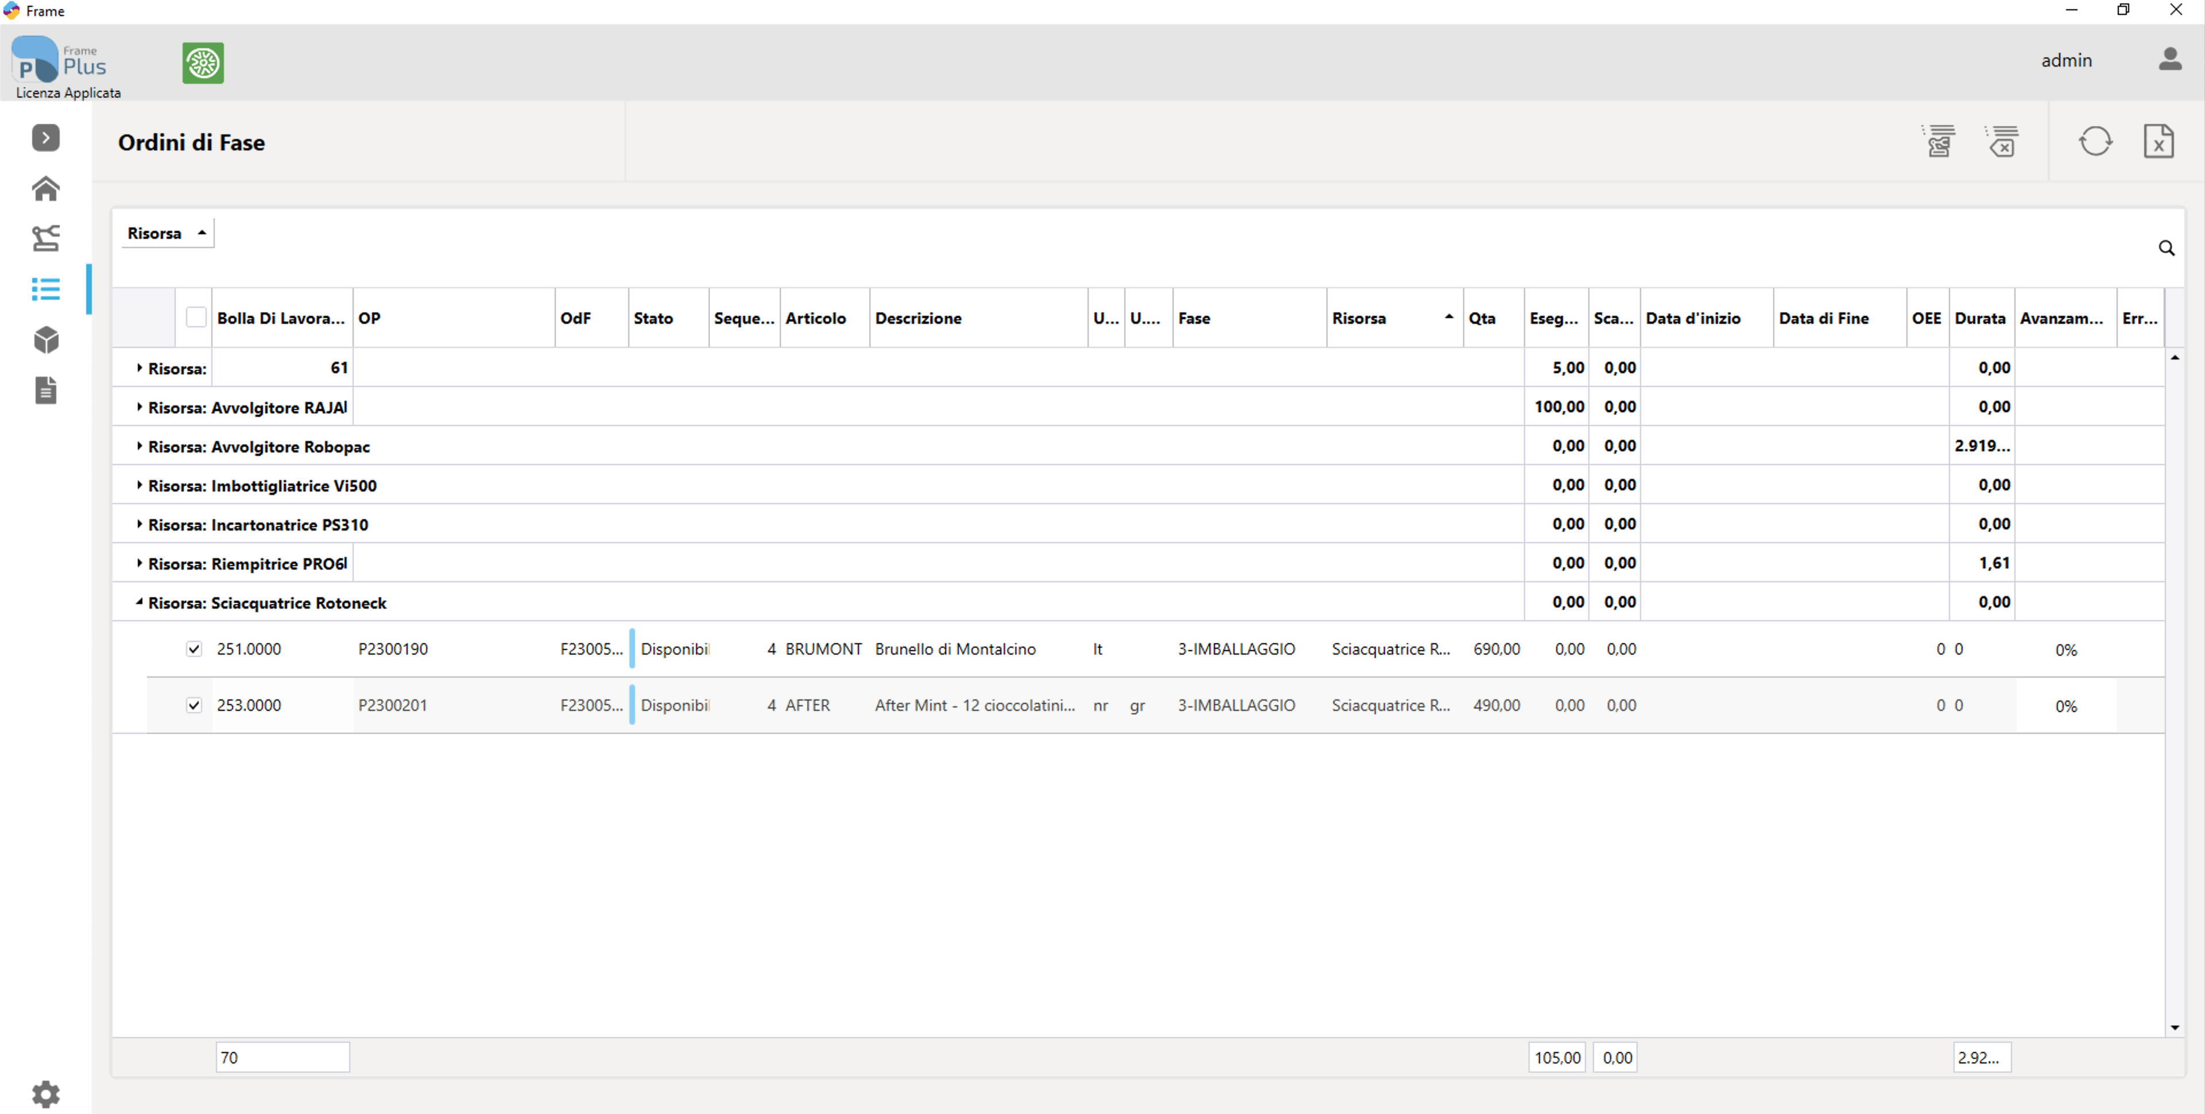The width and height of the screenshot is (2205, 1114).
Task: Expand the Incartonatrice PS310 group
Action: (140, 524)
